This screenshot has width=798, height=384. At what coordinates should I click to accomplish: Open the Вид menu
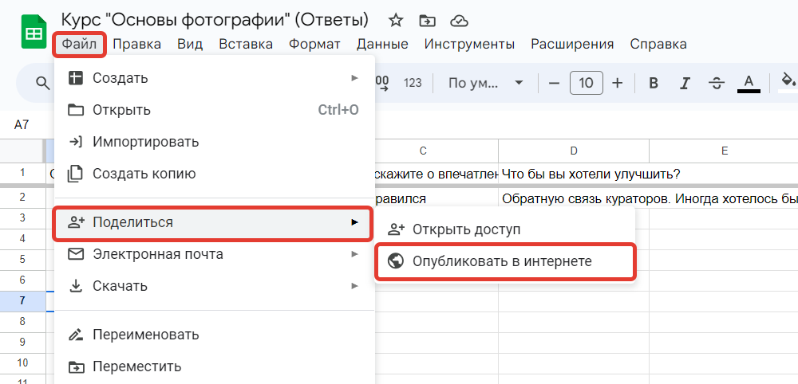190,44
